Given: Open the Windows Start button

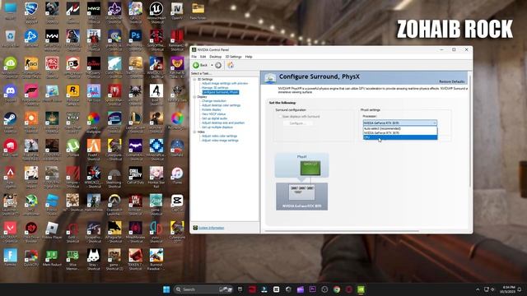Looking at the screenshot, I should (x=166, y=289).
